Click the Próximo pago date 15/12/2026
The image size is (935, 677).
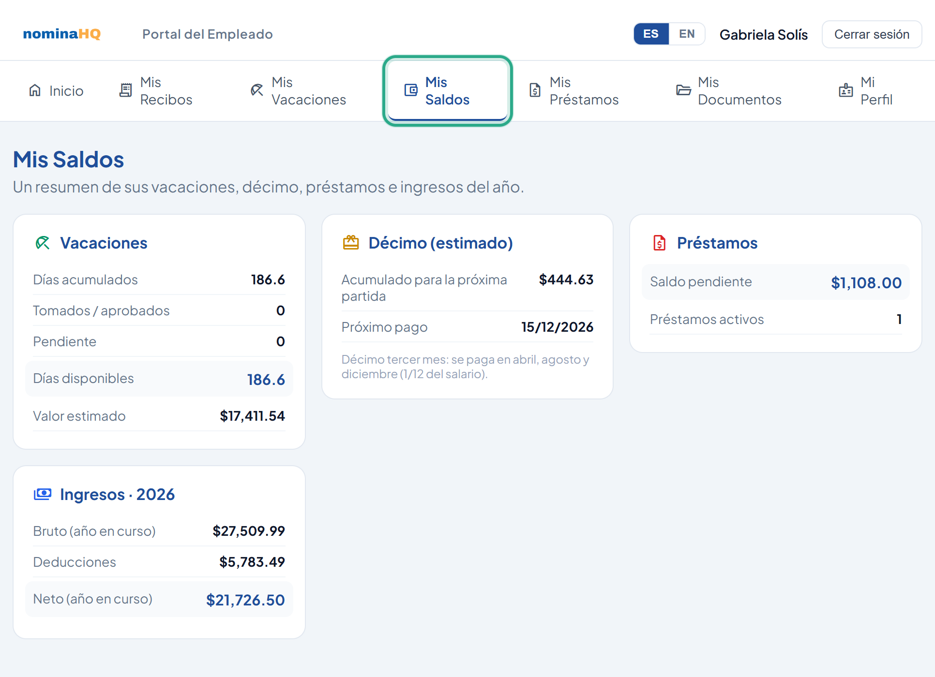pos(557,327)
